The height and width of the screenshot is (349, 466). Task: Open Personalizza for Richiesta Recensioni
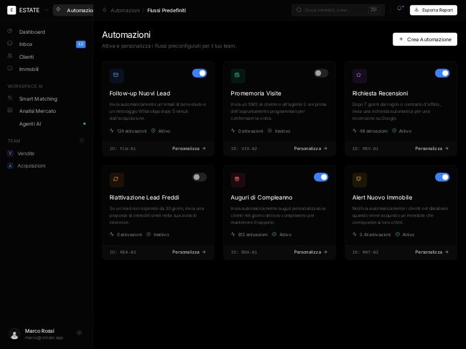pos(431,148)
